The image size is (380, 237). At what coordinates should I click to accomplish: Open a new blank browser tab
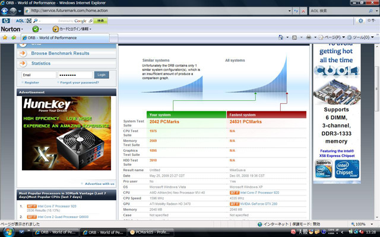113,38
